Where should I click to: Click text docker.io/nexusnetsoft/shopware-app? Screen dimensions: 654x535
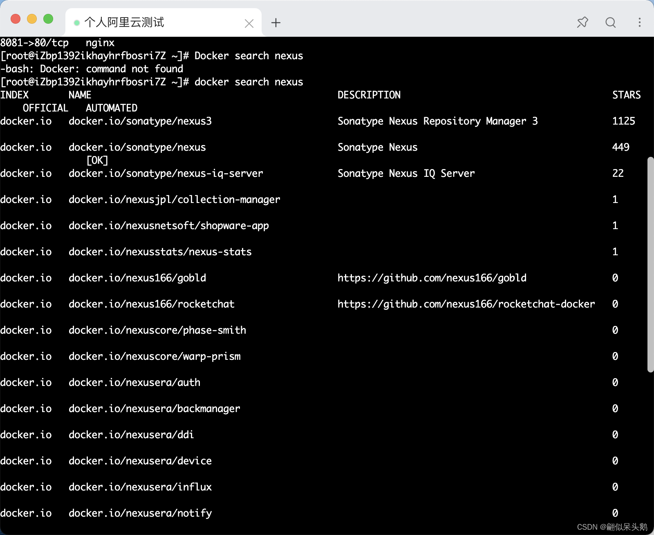click(x=169, y=226)
